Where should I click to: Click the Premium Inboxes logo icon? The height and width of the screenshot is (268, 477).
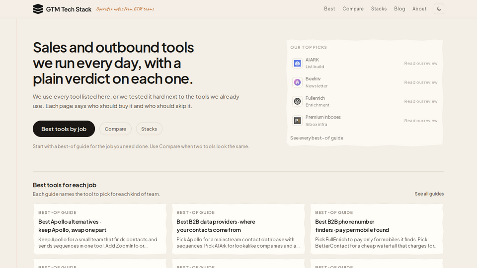pyautogui.click(x=297, y=121)
